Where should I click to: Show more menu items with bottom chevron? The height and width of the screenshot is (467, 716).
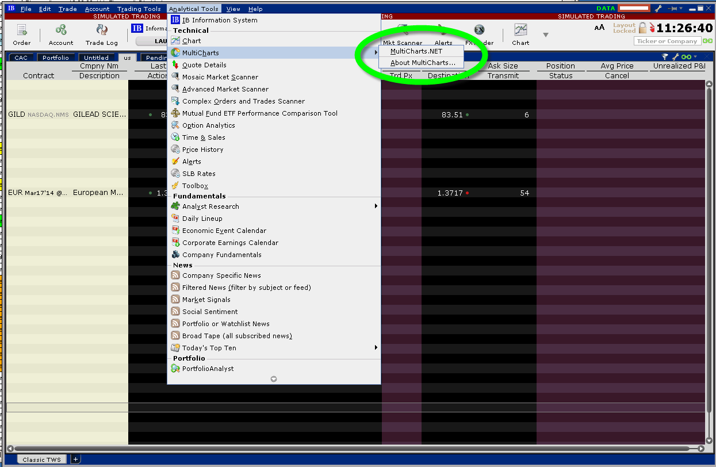[274, 379]
